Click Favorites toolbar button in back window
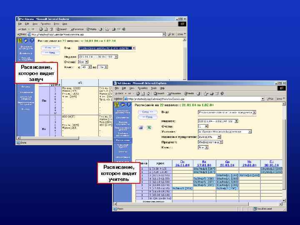 pyautogui.click(x=77, y=29)
